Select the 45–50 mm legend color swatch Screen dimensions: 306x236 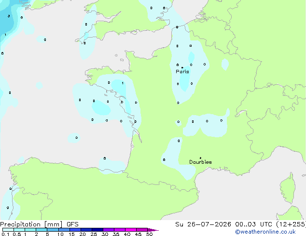(x=142, y=230)
